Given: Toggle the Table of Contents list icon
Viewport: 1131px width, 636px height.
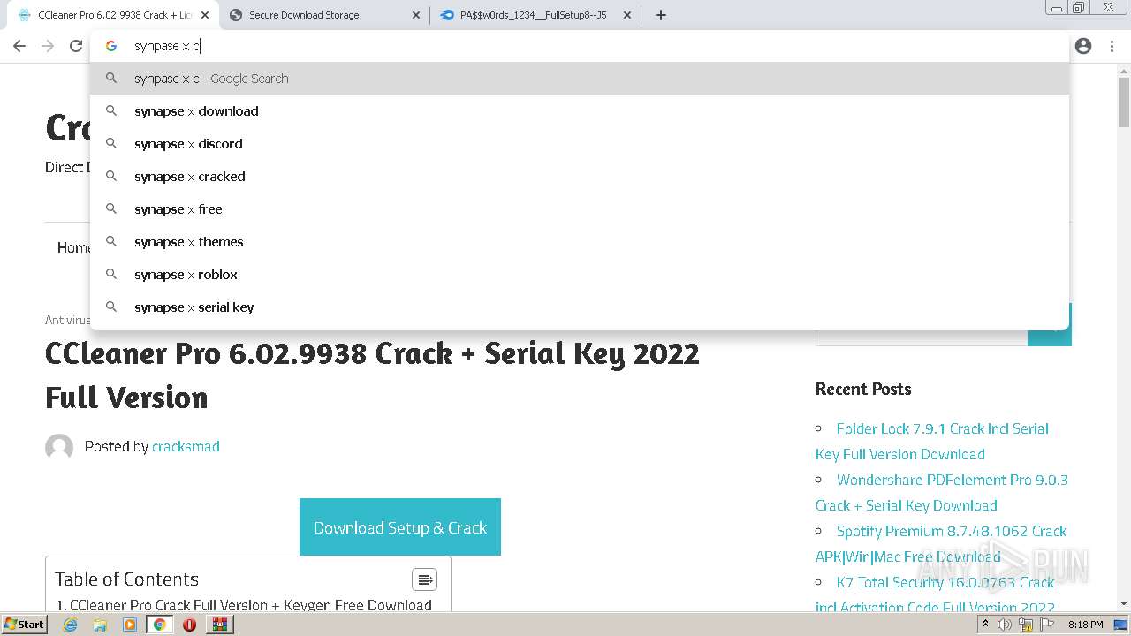Looking at the screenshot, I should point(425,579).
